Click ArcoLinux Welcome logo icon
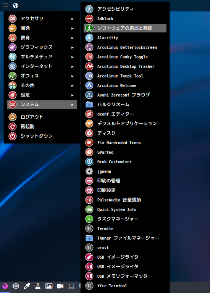 [x=89, y=85]
